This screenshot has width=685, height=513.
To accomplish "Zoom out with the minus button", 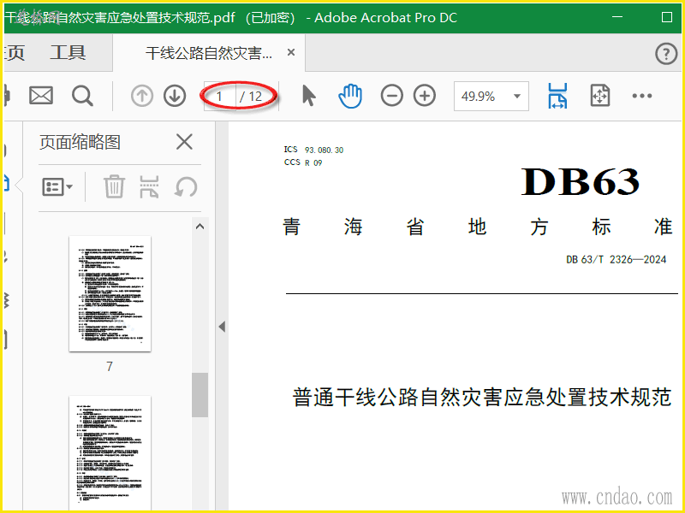I will [x=392, y=96].
